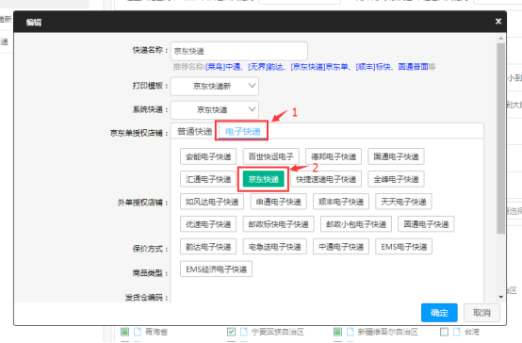Viewport: 522px width, 343px height.
Task: Select the green 京东快递 option
Action: pyautogui.click(x=263, y=179)
